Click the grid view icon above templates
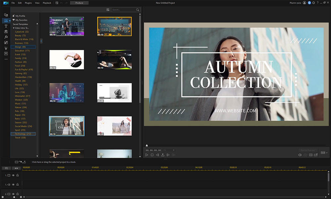331x199 pixels. tap(108, 10)
